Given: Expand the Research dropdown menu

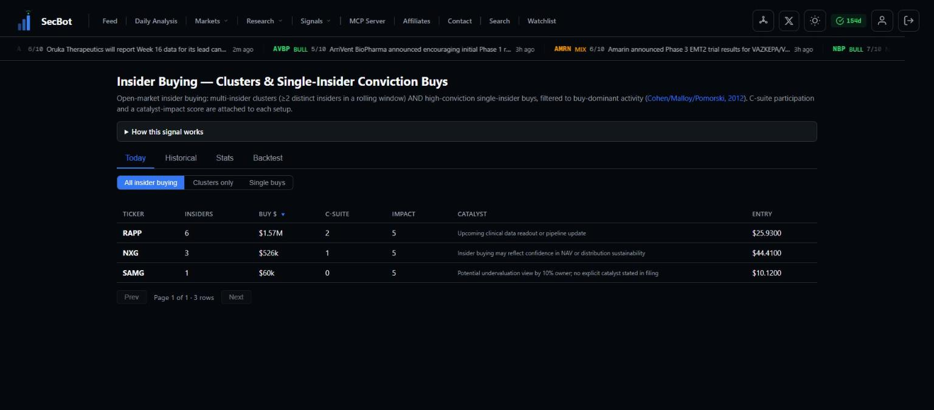Looking at the screenshot, I should point(264,21).
